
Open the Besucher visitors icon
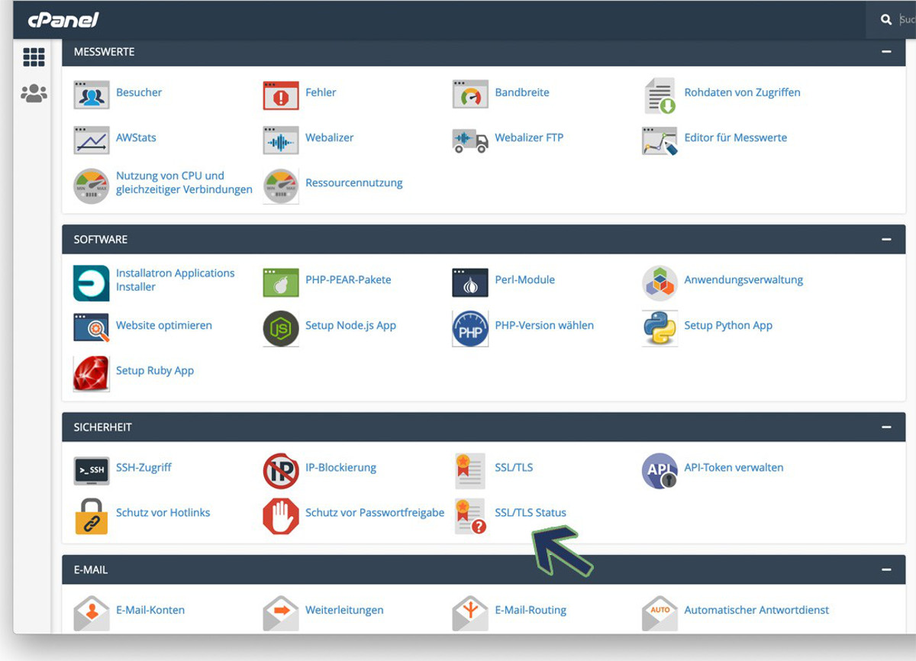pos(92,95)
